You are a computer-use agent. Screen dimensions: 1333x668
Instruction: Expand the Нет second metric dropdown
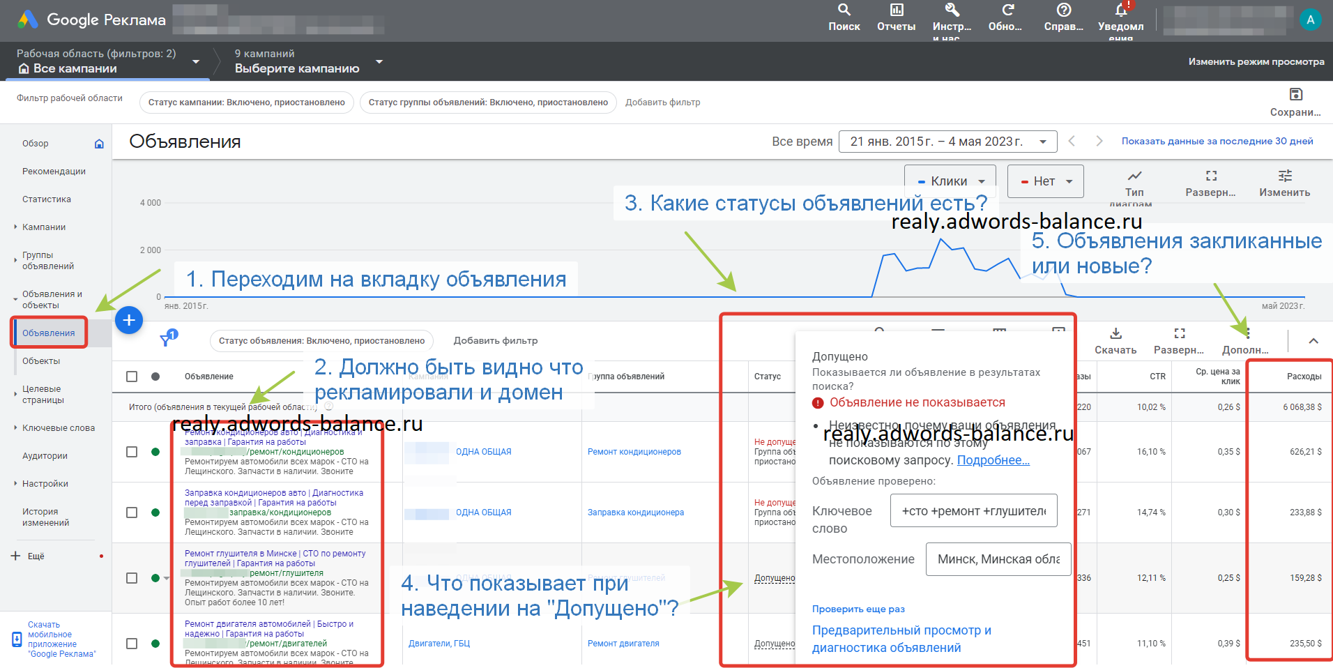click(1045, 181)
